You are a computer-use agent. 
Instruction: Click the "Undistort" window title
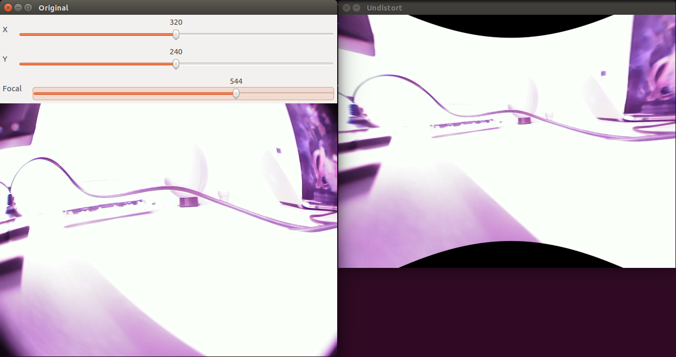pos(384,8)
